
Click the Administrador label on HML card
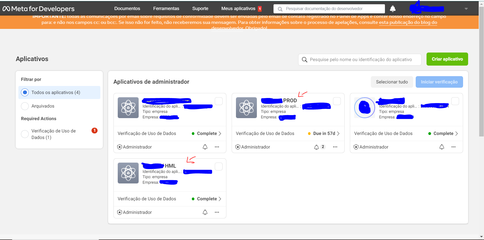click(x=137, y=212)
